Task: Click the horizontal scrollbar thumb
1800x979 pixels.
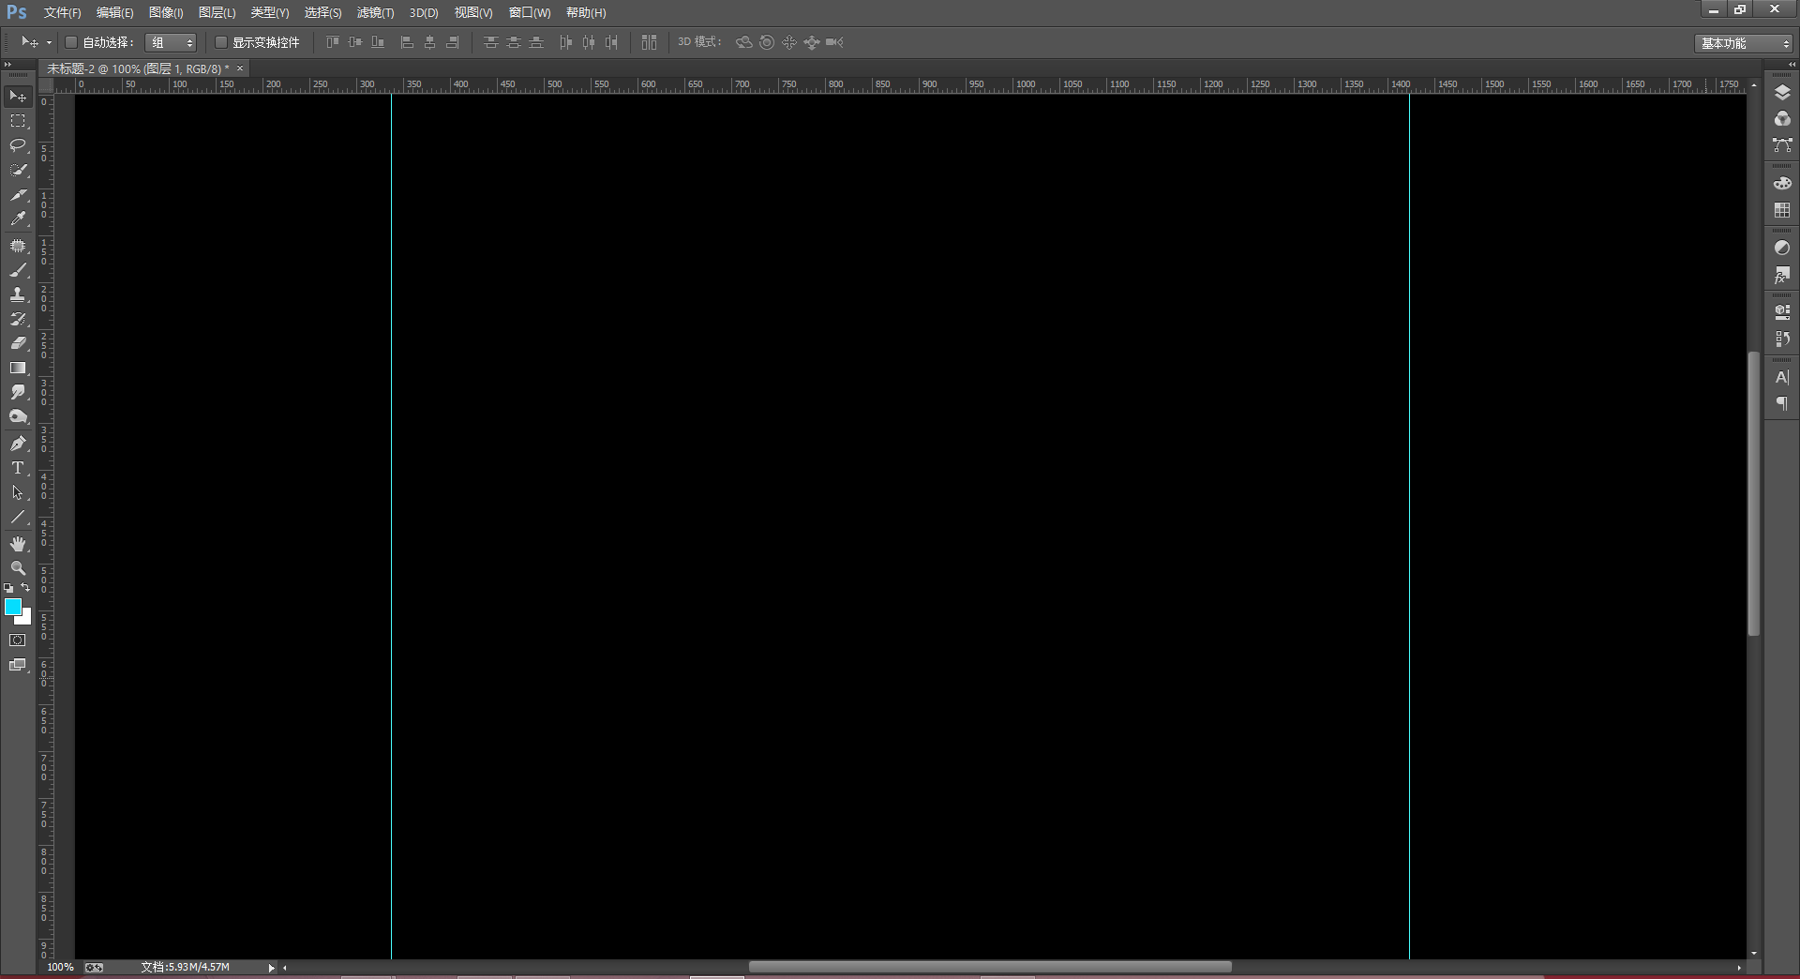Action: 990,968
